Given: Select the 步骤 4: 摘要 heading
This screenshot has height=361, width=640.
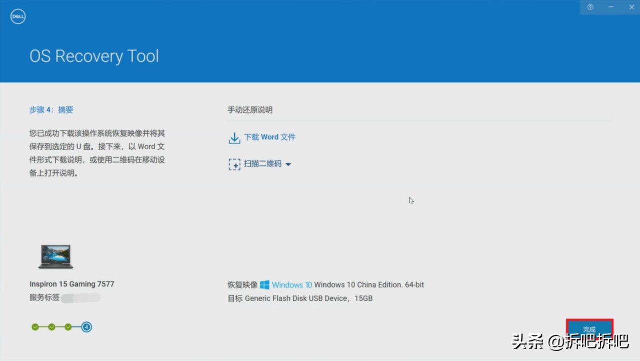Looking at the screenshot, I should (51, 109).
